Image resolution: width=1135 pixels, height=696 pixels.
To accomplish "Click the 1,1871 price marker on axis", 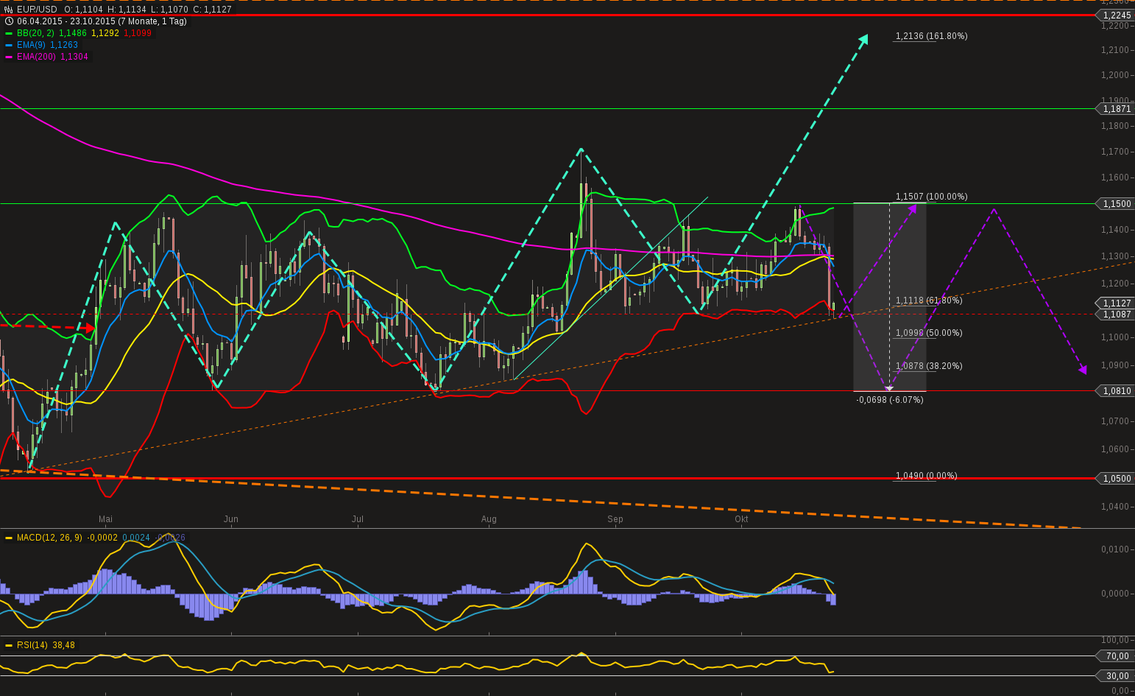I will [x=1116, y=109].
